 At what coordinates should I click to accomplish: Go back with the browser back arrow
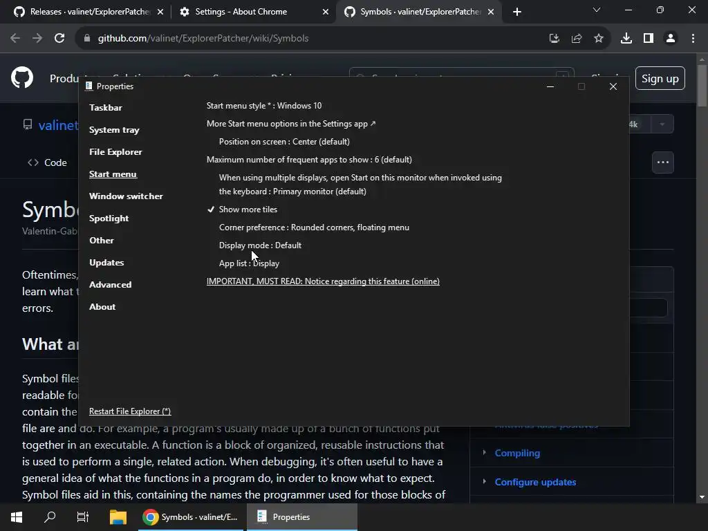[x=15, y=39]
